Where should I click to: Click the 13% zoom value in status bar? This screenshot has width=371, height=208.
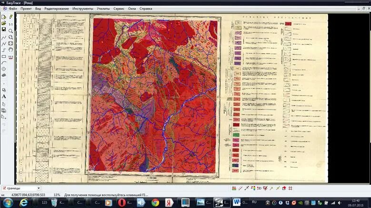coord(57,195)
